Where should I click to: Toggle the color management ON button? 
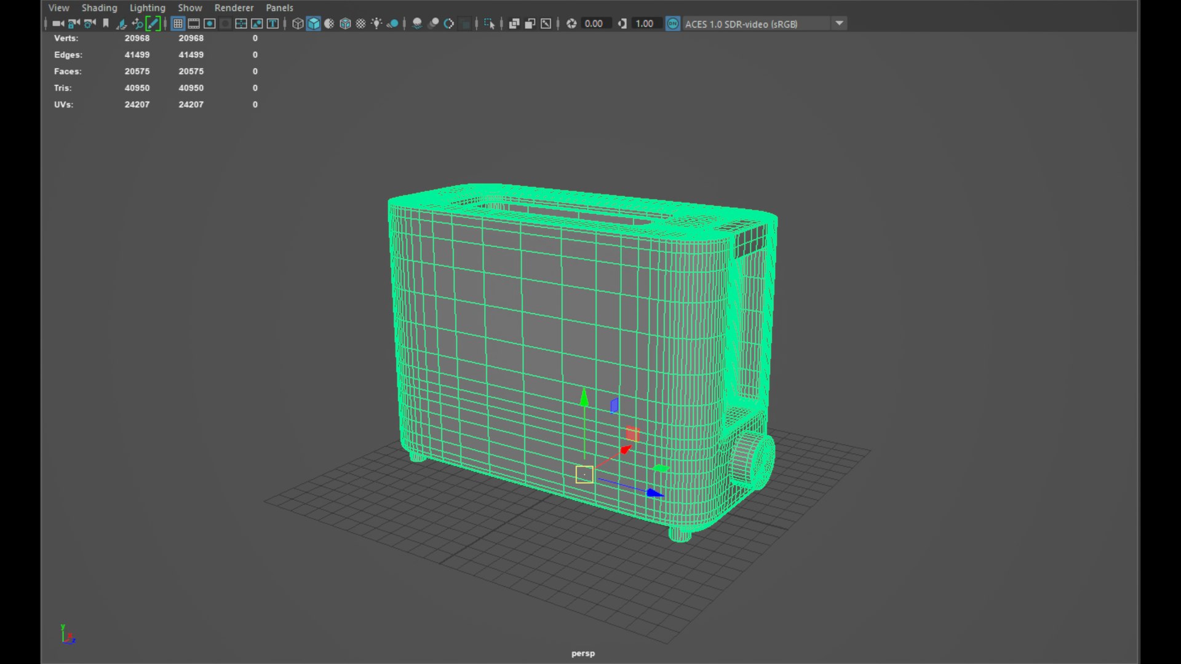673,23
